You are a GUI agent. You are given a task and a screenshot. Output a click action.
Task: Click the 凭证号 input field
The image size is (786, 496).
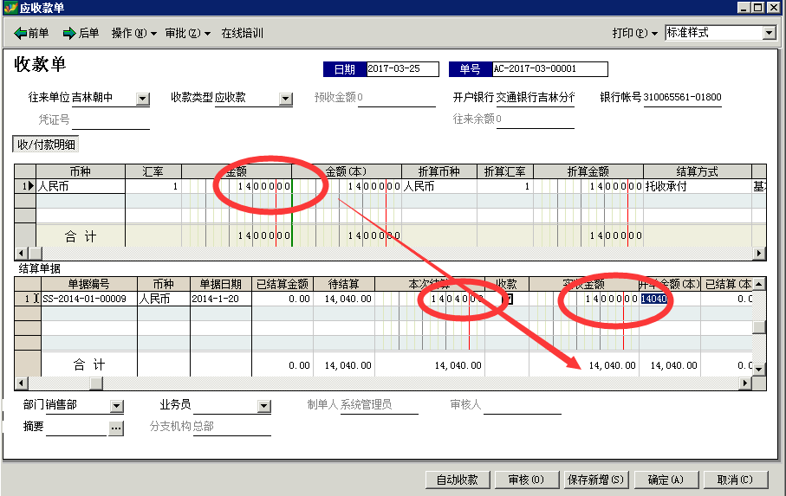click(x=111, y=120)
